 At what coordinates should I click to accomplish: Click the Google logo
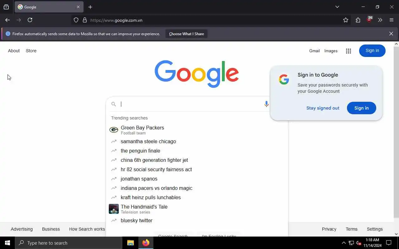point(197,74)
